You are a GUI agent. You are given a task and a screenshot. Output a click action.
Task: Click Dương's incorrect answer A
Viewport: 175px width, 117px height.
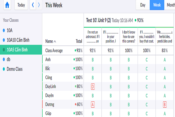pyautogui.click(x=93, y=105)
